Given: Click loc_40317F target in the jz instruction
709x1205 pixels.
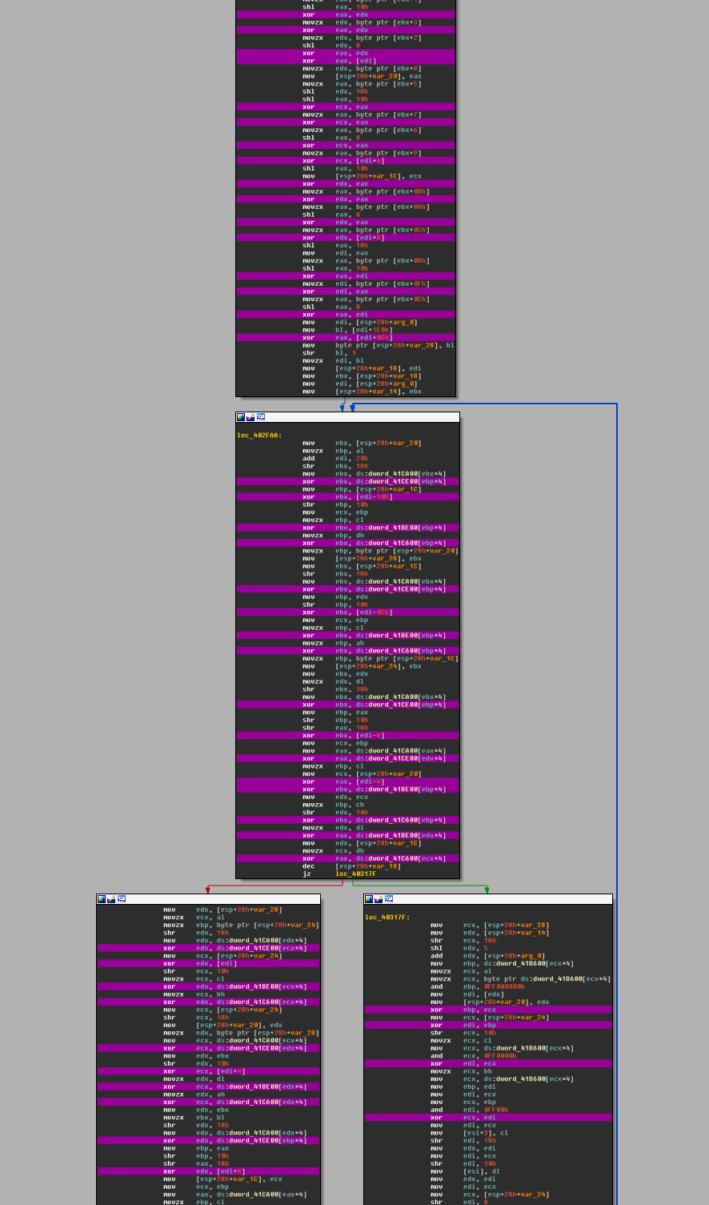Looking at the screenshot, I should pyautogui.click(x=355, y=874).
